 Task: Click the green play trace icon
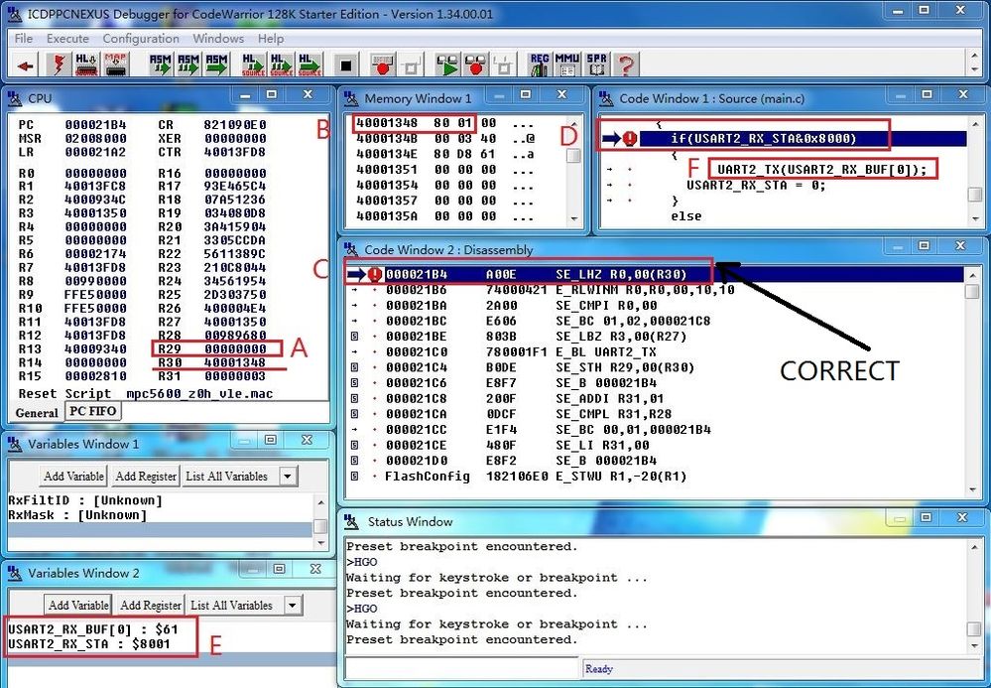pos(448,66)
